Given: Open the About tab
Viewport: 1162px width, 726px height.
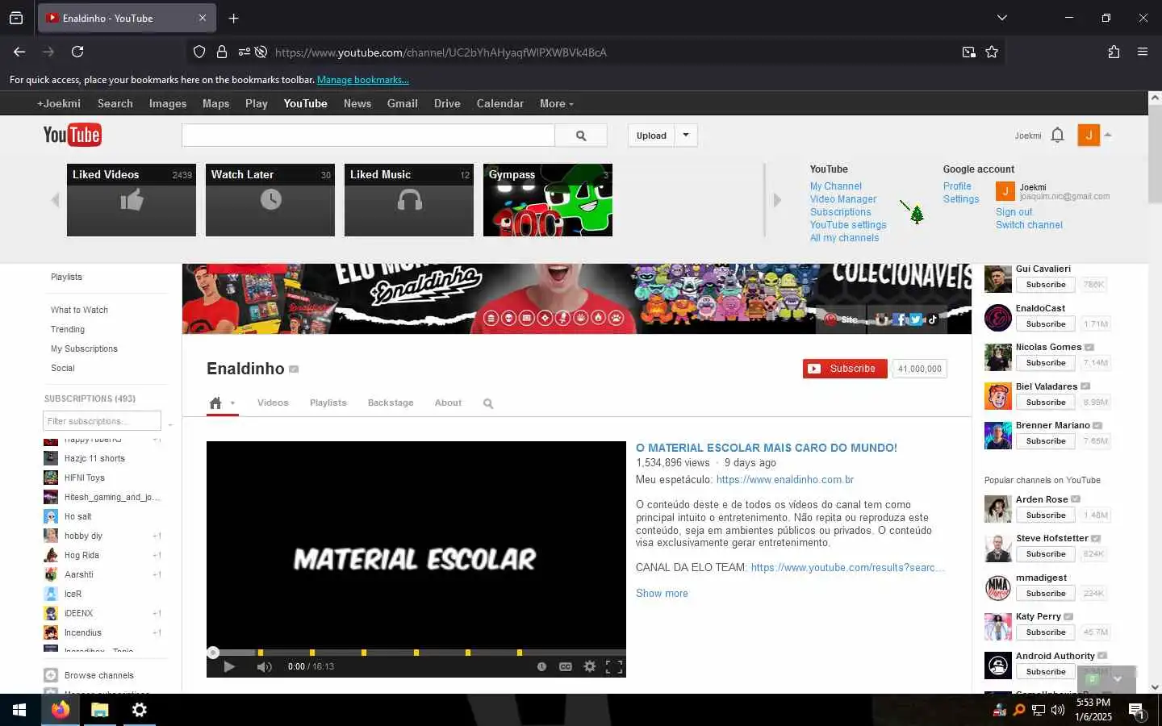Looking at the screenshot, I should 448,403.
